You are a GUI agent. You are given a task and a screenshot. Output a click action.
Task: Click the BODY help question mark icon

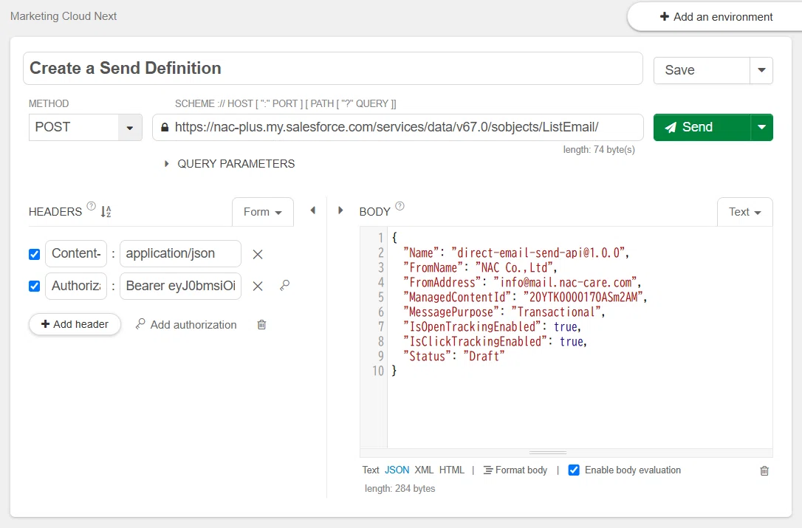400,206
